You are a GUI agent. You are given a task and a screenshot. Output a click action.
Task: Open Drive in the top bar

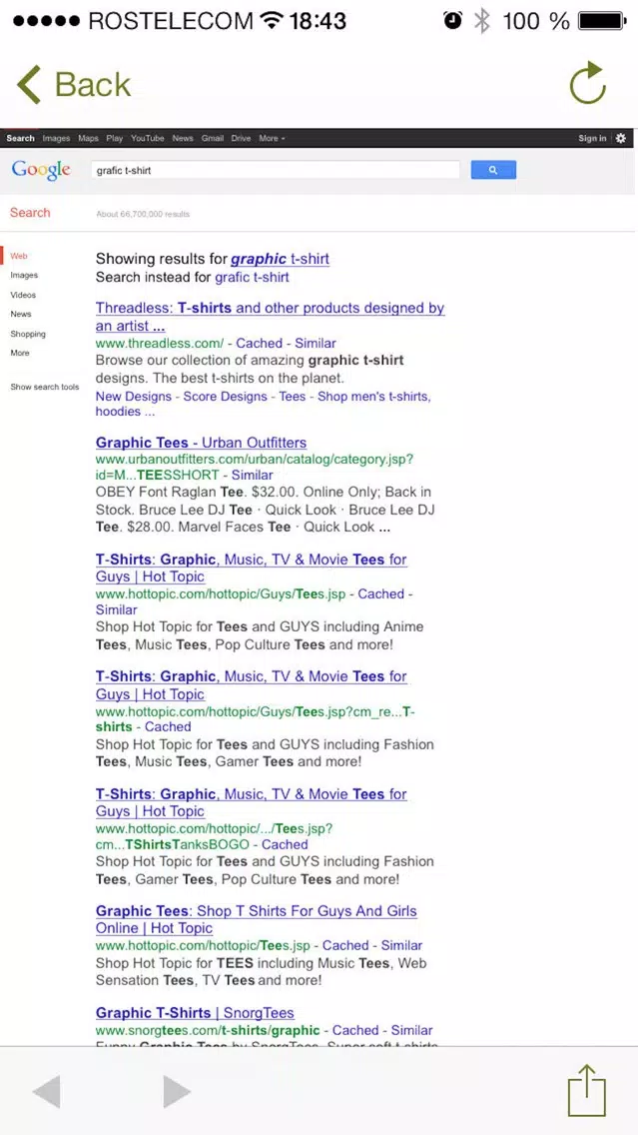[x=241, y=138]
